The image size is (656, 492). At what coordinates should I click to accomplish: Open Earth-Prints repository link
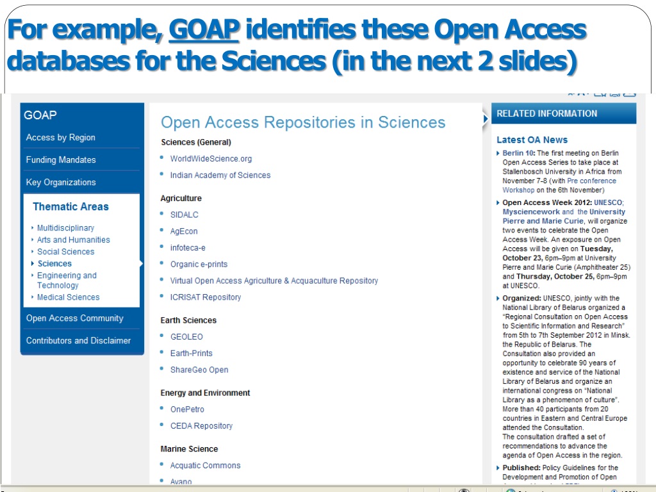click(x=191, y=354)
